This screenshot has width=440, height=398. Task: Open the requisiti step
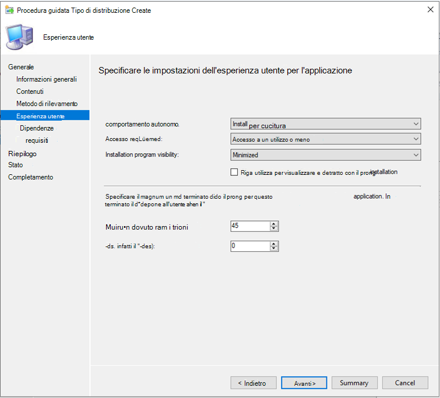coord(37,140)
